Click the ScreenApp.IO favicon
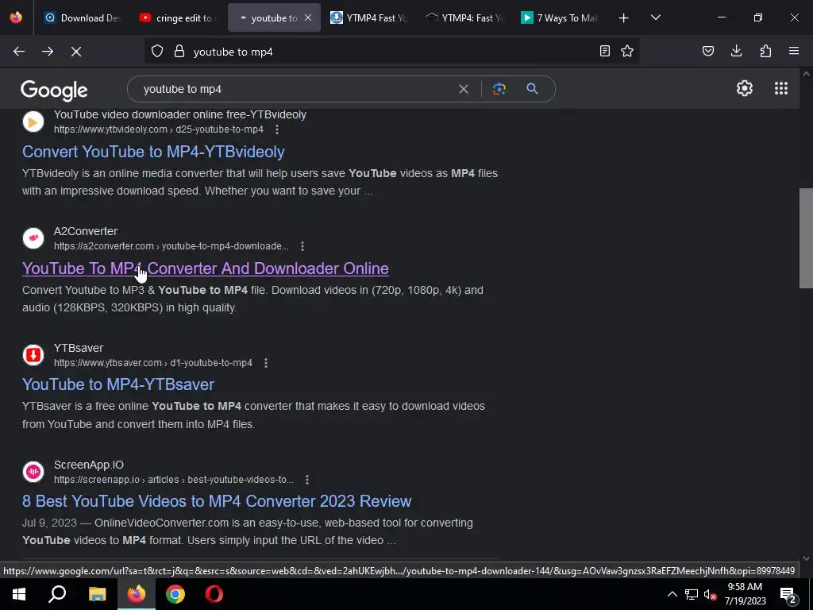Viewport: 813px width, 610px height. 33,472
